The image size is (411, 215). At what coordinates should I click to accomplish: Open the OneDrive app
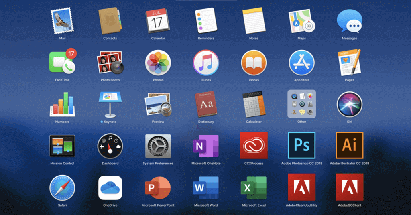point(110,188)
